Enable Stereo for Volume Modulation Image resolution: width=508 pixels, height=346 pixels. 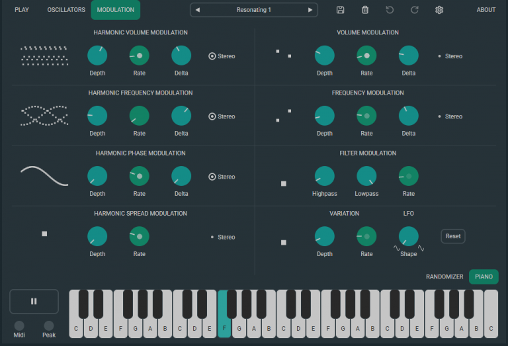tap(440, 56)
